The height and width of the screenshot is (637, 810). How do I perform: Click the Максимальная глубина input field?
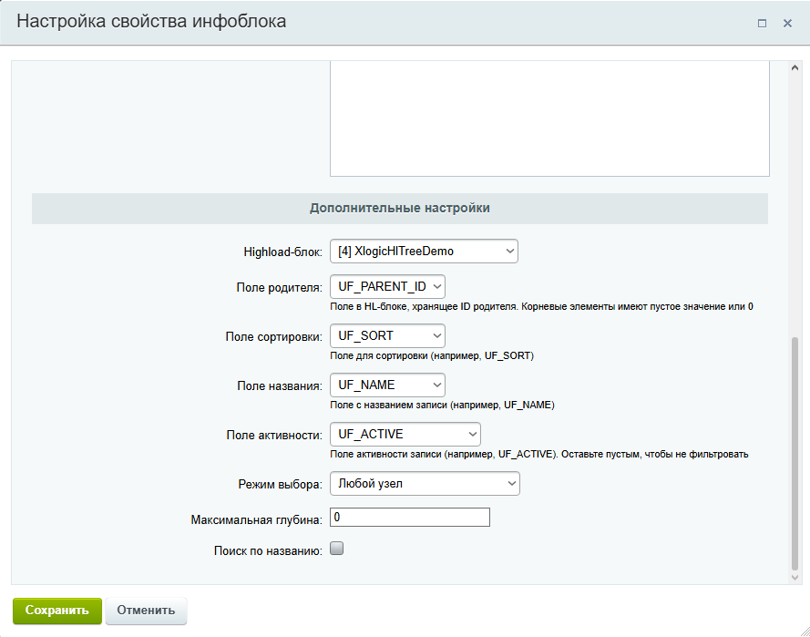coord(410,517)
